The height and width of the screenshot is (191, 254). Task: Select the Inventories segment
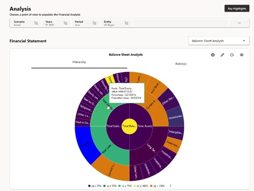point(175,117)
